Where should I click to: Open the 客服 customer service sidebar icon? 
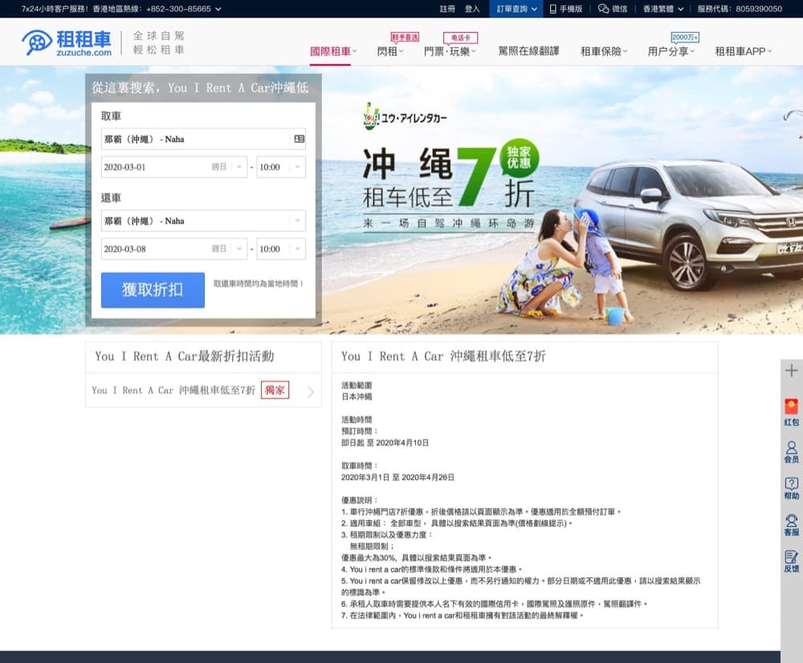coord(791,525)
